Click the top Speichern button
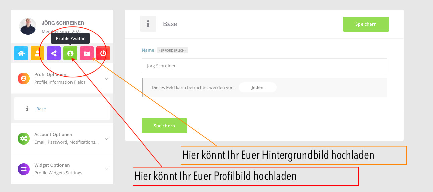433x192 pixels. 366,24
